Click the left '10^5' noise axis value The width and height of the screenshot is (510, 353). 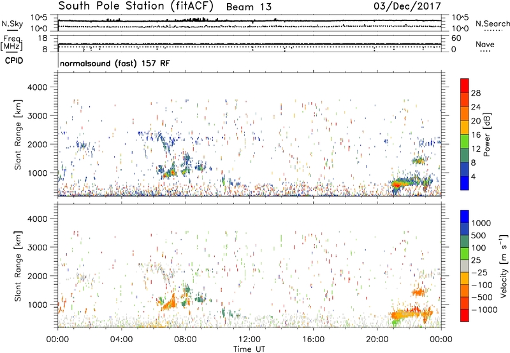coord(39,18)
